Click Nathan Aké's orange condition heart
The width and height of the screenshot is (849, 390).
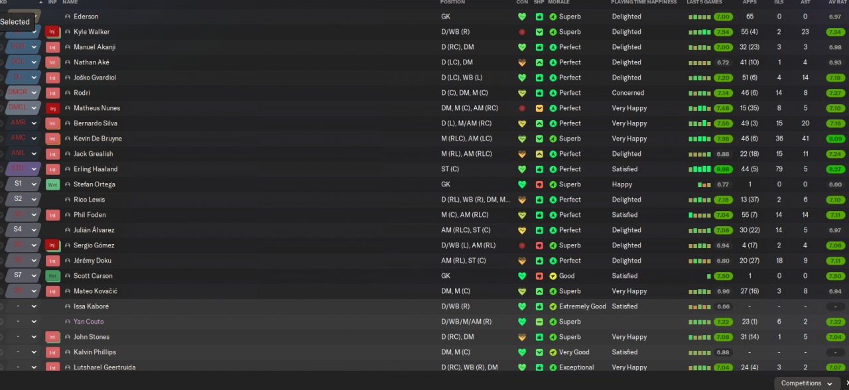pos(522,62)
